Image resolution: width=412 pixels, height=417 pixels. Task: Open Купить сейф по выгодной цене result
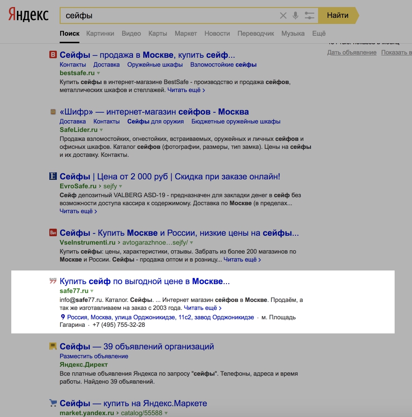[144, 281]
